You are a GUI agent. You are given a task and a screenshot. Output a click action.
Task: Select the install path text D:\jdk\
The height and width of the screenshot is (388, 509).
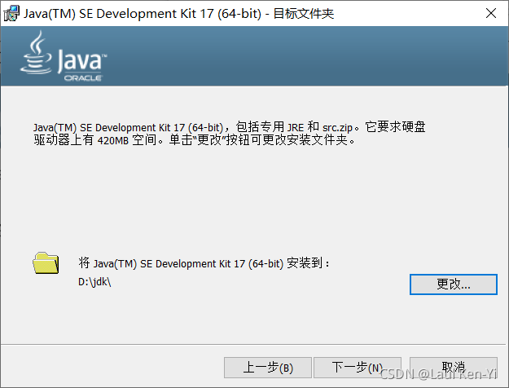[94, 282]
